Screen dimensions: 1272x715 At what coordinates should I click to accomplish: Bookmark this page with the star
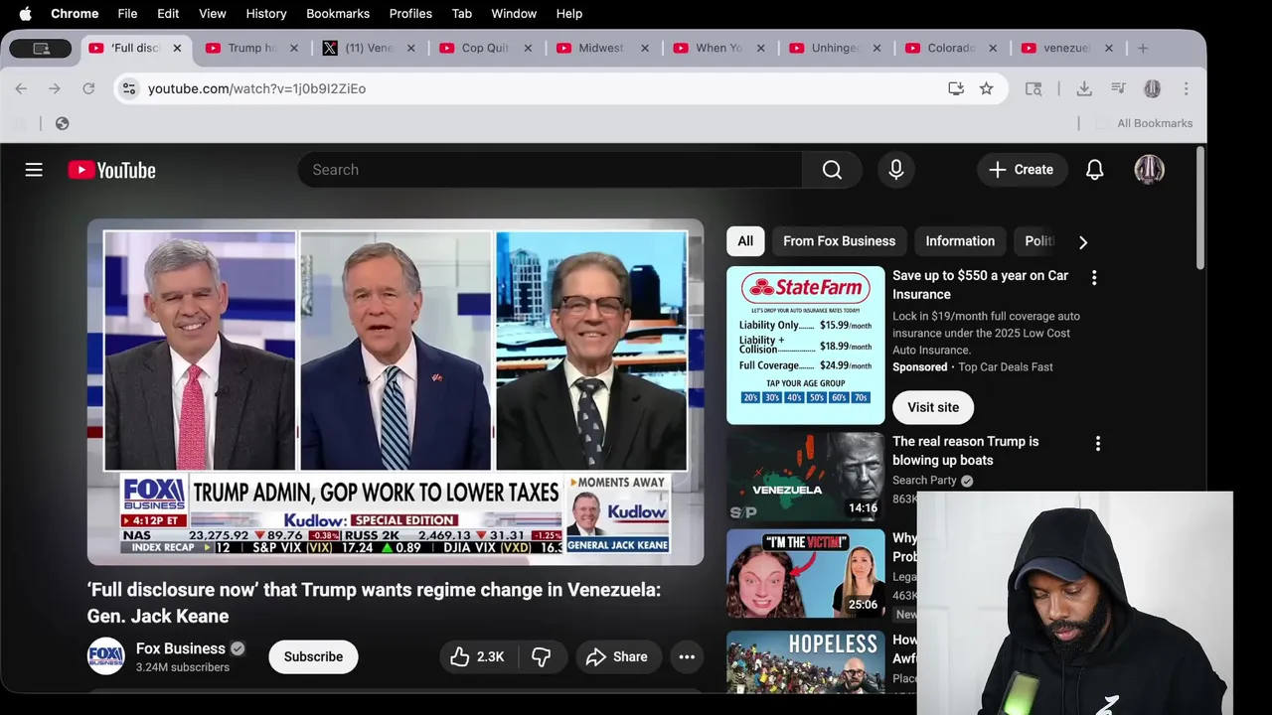click(x=986, y=88)
